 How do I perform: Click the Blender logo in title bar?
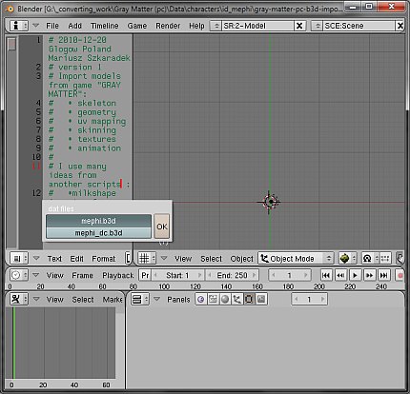[10, 9]
